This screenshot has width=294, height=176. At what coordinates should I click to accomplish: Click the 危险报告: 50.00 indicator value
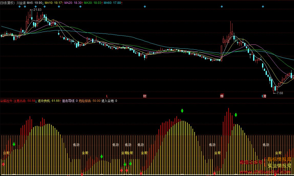click(x=89, y=101)
